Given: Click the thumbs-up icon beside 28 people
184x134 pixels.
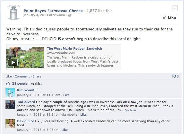Looking at the screenshot, I should click(8, 83).
